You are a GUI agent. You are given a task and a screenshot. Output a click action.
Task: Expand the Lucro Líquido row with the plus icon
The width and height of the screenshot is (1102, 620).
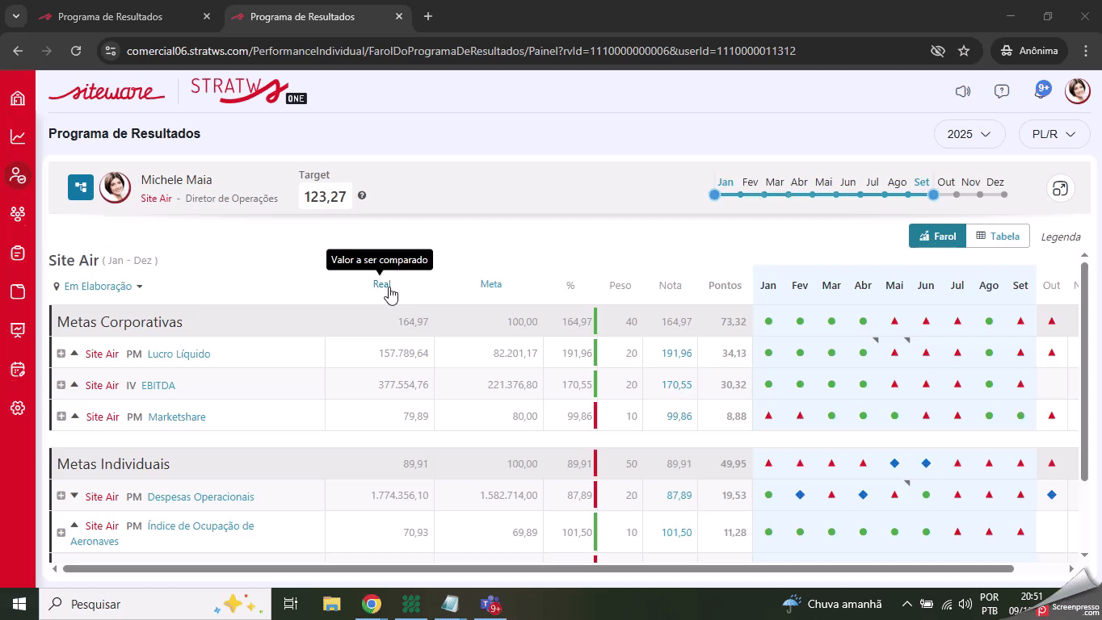(61, 354)
